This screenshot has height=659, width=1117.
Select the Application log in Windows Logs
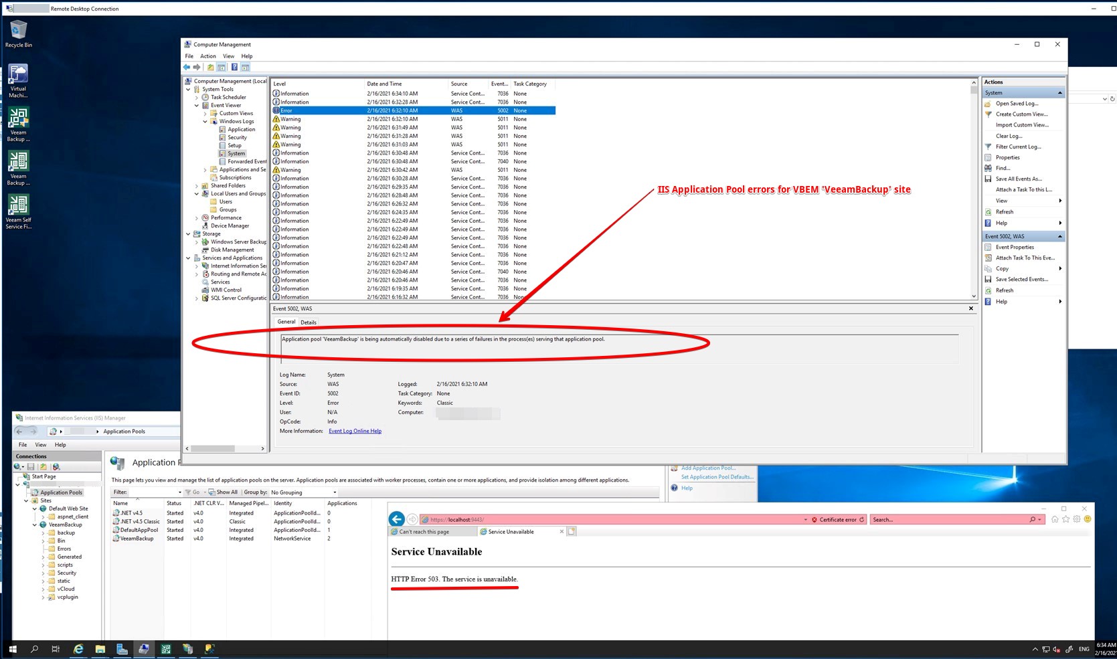(x=241, y=129)
